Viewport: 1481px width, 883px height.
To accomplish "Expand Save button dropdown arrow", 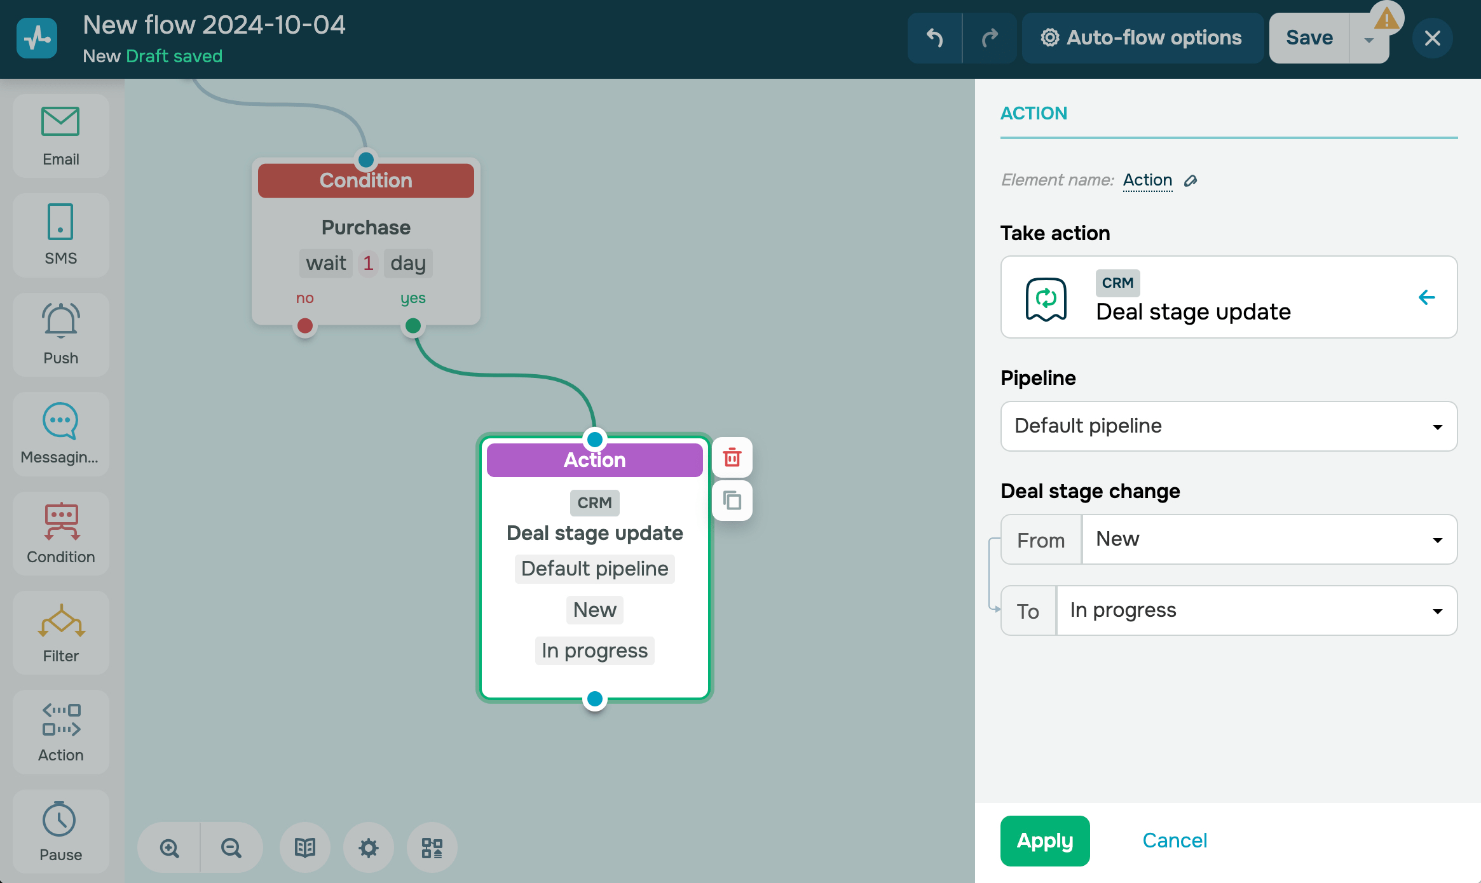I will (1369, 39).
